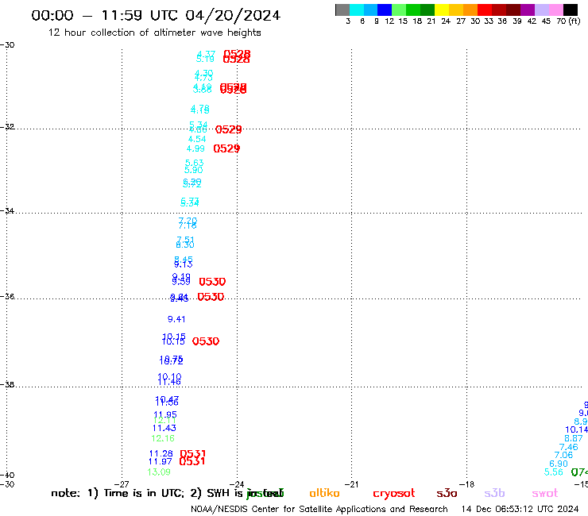Click the title '00:00 – 11:59 UTC 04/20/2024'
The height and width of the screenshot is (516, 588).
tap(156, 15)
